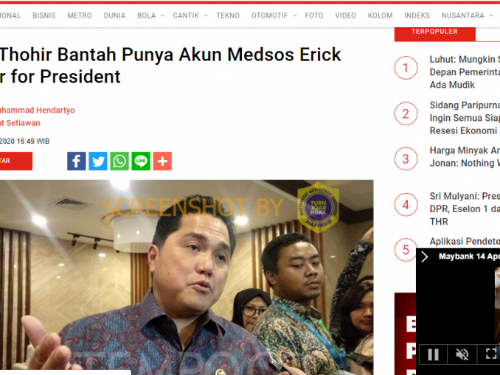
Task: Open the Erick Thohir article photo
Action: (x=187, y=276)
